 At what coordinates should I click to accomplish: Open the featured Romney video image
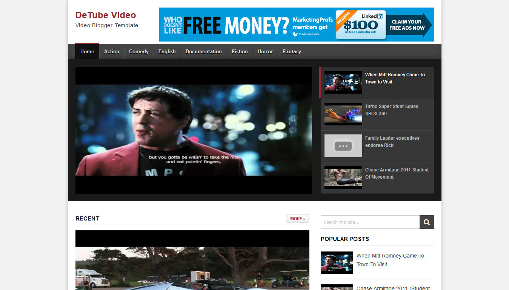(x=194, y=130)
